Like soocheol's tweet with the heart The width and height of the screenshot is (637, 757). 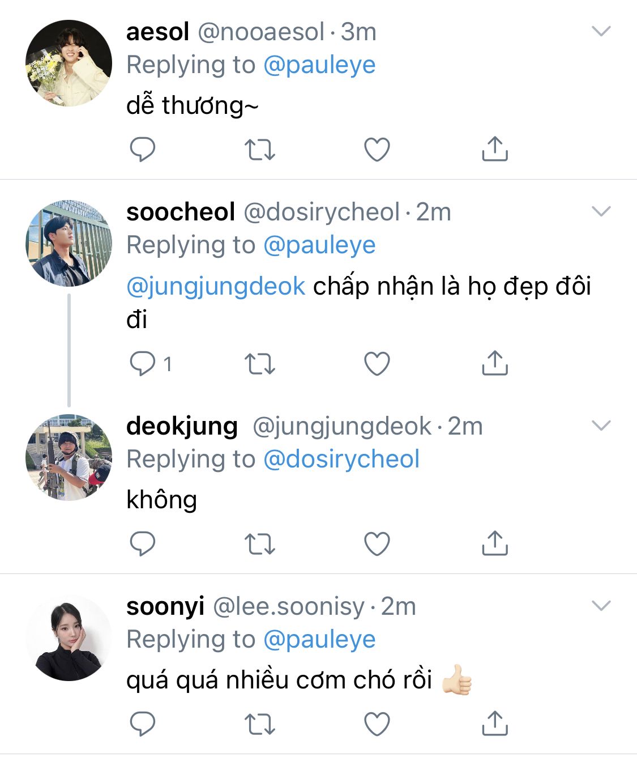[x=377, y=364]
